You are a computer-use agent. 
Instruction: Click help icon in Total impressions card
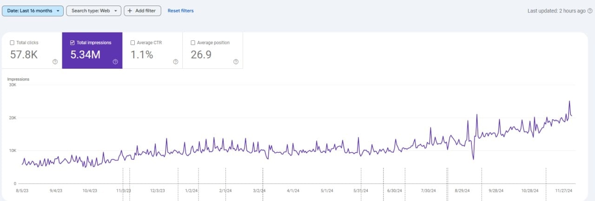115,62
